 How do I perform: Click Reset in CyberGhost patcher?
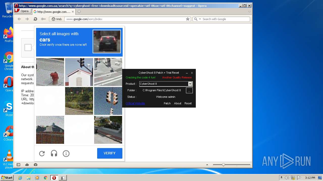coord(188,103)
